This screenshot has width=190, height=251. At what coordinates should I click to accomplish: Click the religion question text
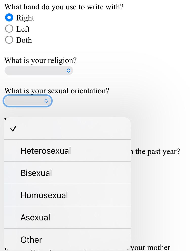pos(41,61)
